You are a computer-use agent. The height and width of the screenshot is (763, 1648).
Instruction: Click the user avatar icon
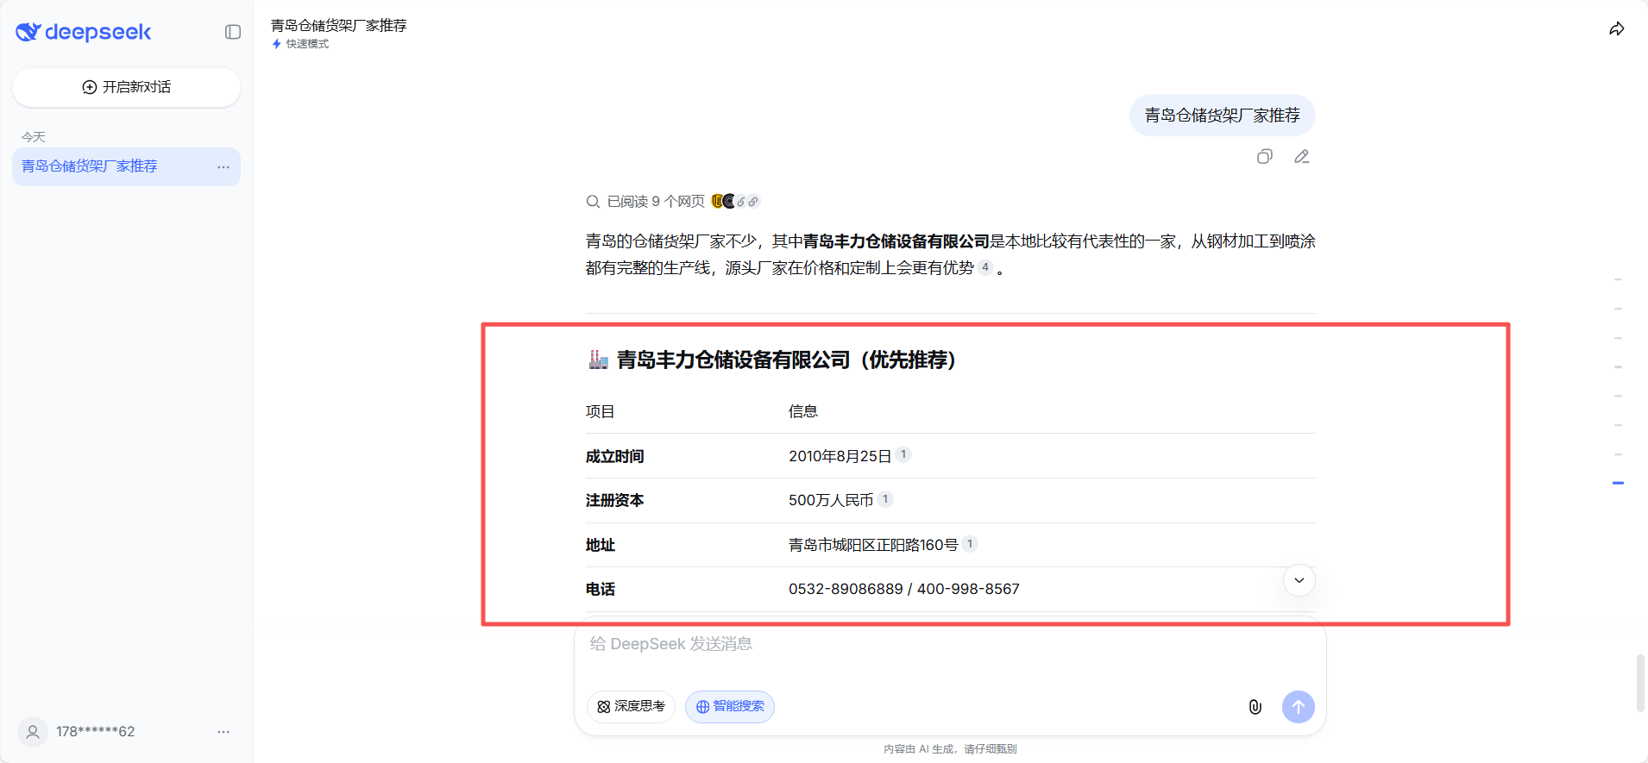[x=33, y=732]
